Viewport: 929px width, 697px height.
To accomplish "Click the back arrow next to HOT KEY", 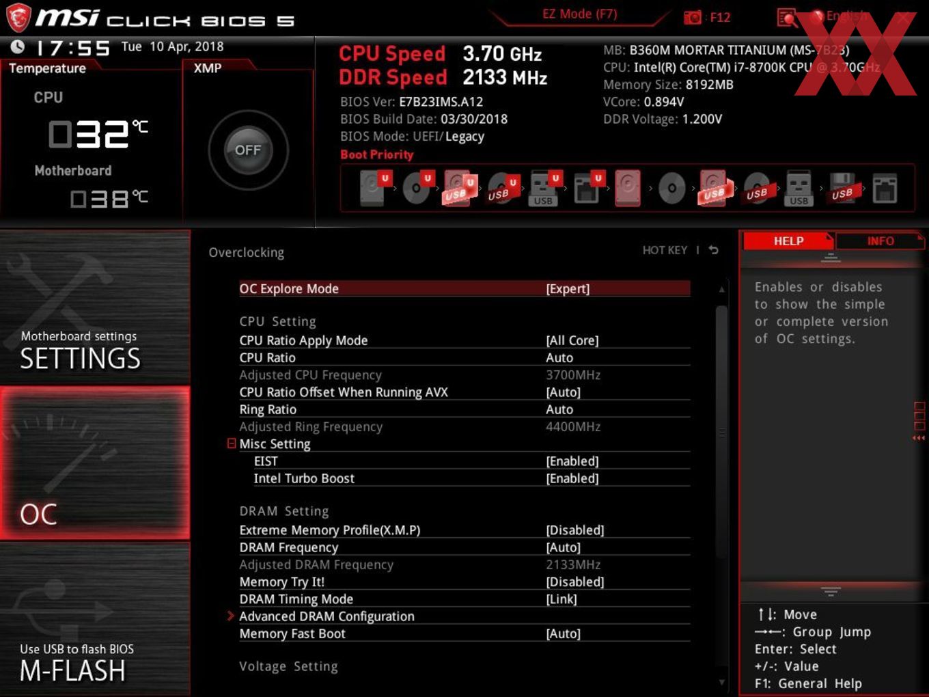I will [x=713, y=250].
